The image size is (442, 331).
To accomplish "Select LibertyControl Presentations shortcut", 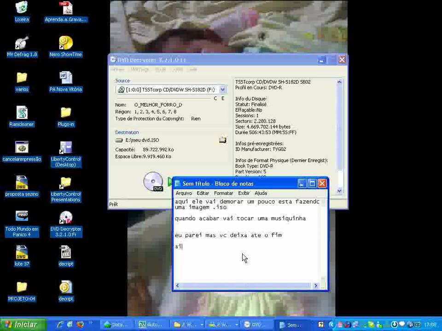I will pyautogui.click(x=66, y=189).
